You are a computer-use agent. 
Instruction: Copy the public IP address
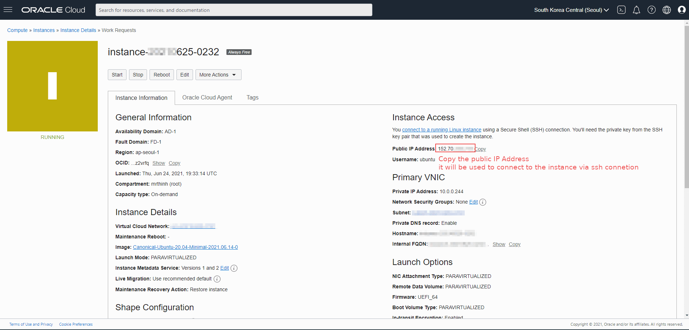coord(481,149)
